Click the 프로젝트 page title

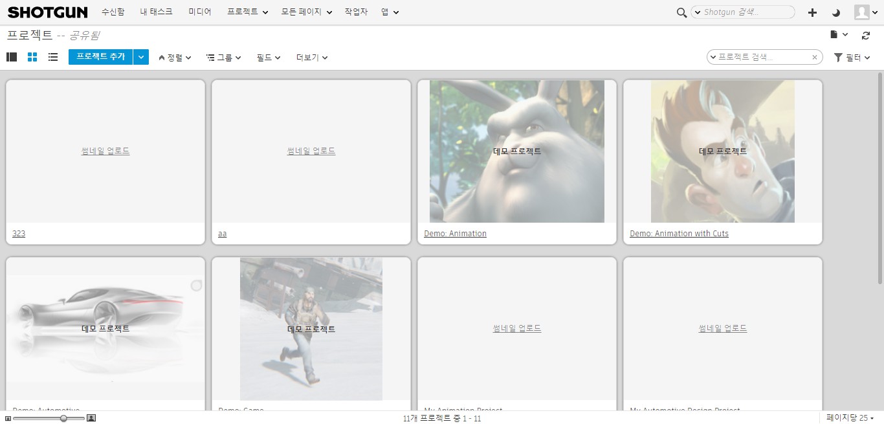[30, 35]
